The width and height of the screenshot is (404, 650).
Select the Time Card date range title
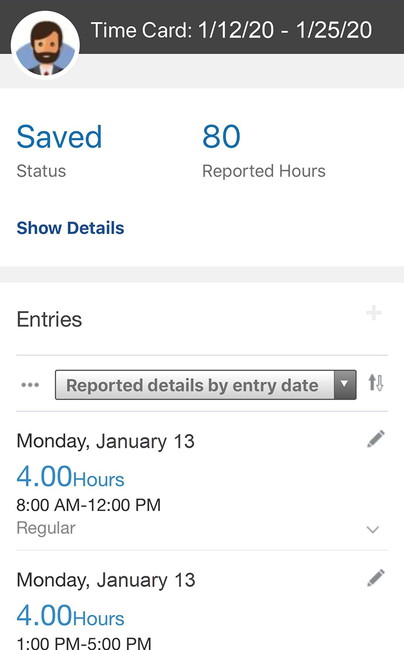(x=231, y=30)
